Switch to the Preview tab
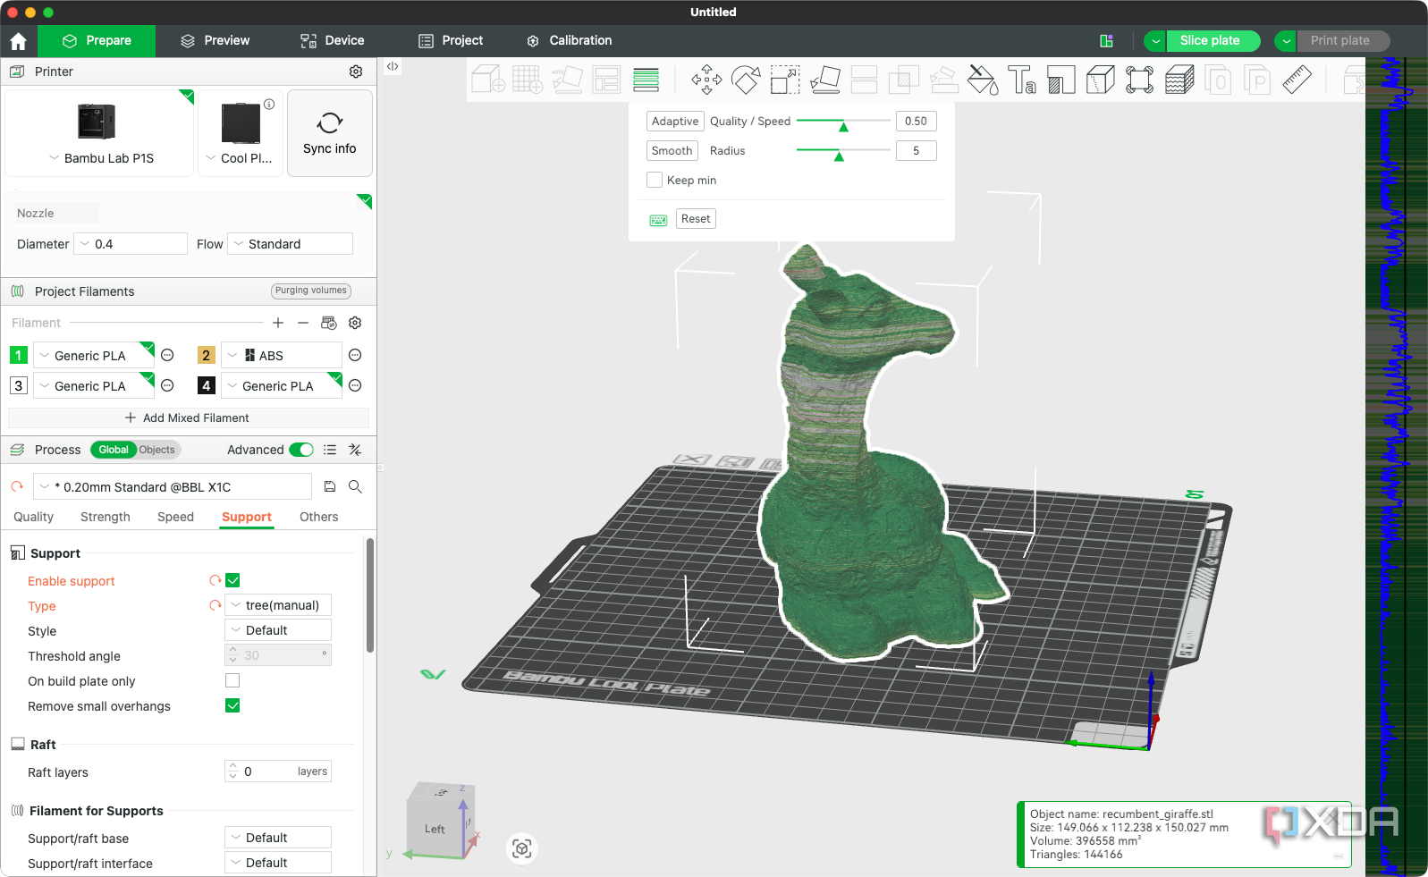1428x877 pixels. (x=215, y=40)
